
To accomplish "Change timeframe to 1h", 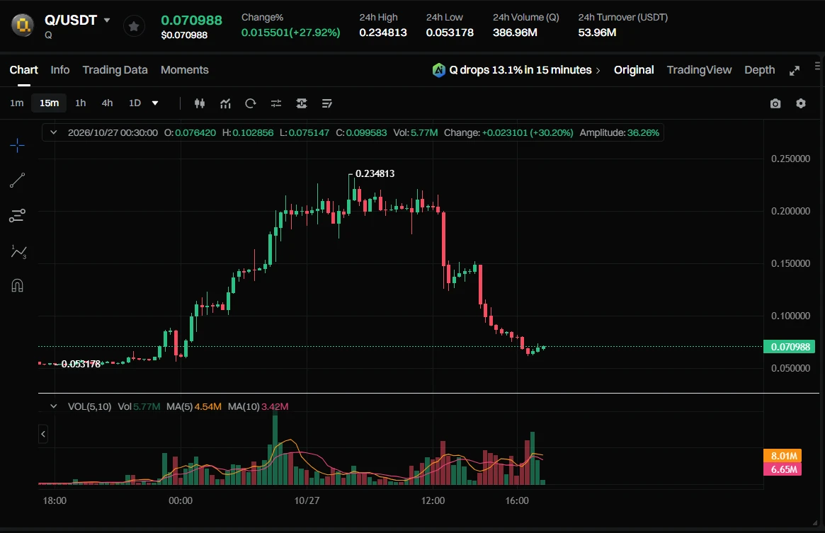I will [x=81, y=103].
